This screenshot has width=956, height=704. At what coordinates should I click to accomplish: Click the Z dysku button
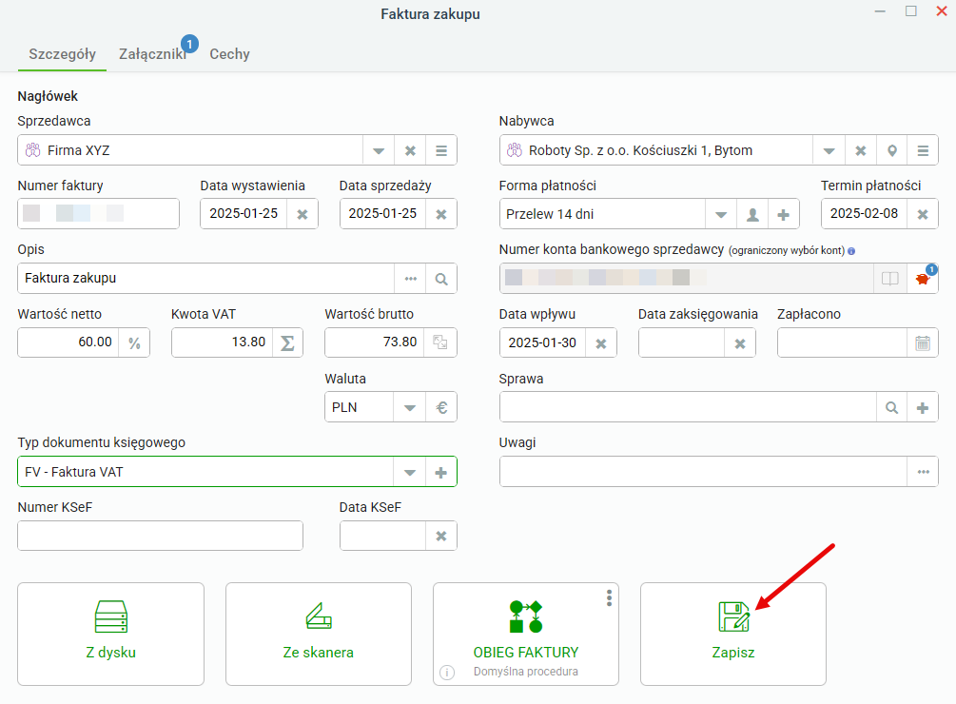point(111,634)
